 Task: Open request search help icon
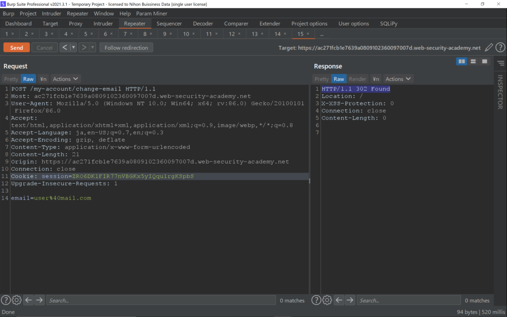pyautogui.click(x=5, y=300)
